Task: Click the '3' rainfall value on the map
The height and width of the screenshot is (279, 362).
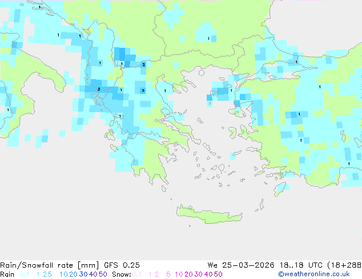Action: coord(143,91)
